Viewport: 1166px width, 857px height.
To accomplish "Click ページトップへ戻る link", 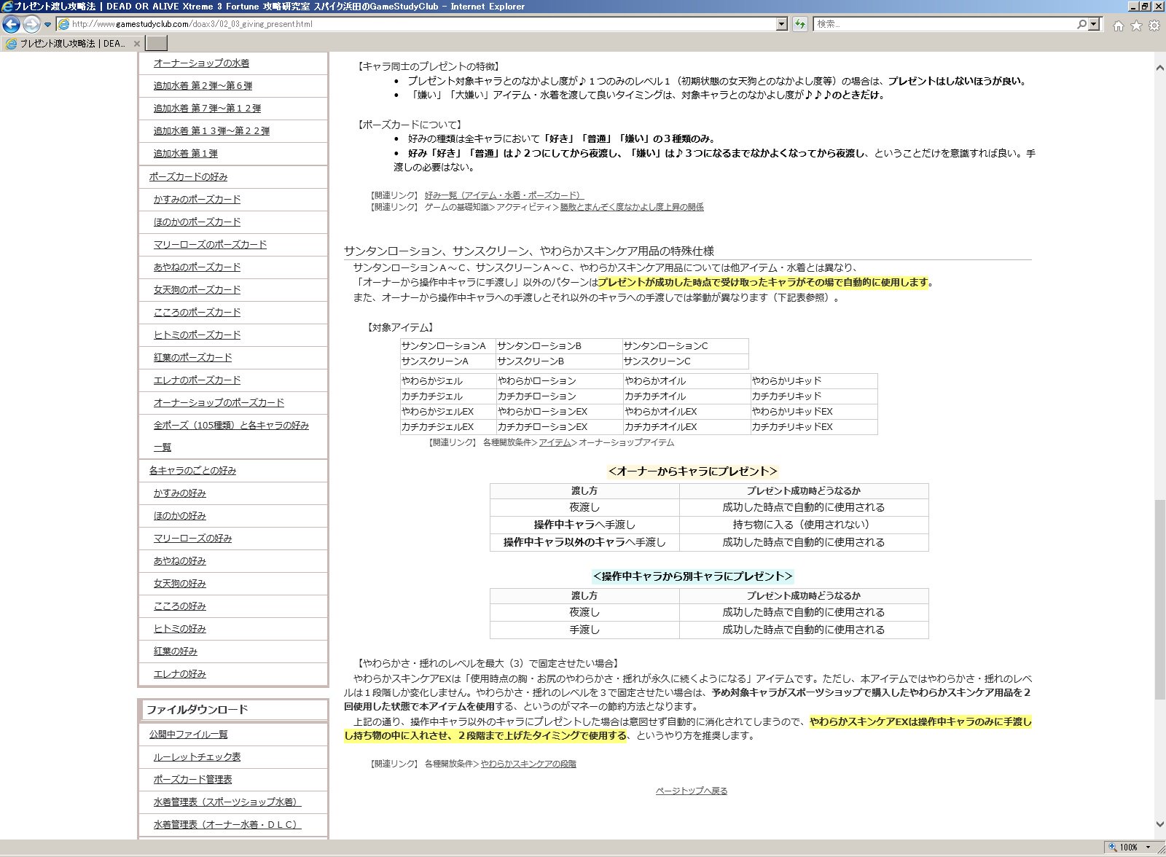I will [x=692, y=791].
